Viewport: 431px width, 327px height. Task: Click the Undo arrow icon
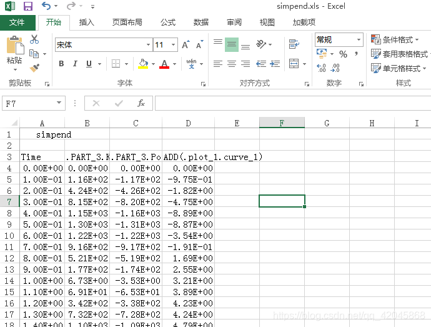(46, 6)
